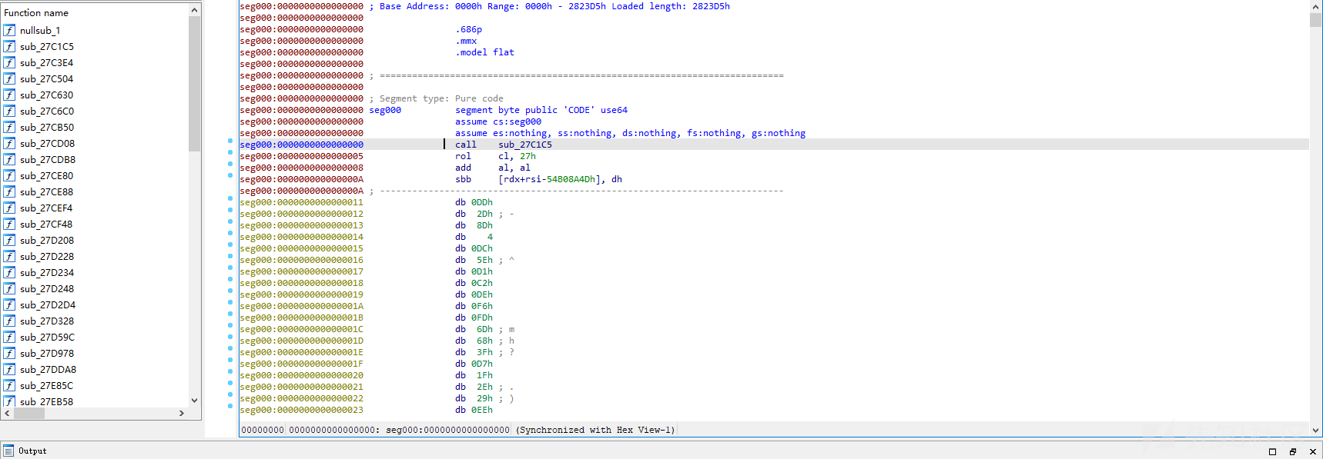This screenshot has width=1323, height=459.
Task: Click the '.686p' directive
Action: click(x=468, y=29)
